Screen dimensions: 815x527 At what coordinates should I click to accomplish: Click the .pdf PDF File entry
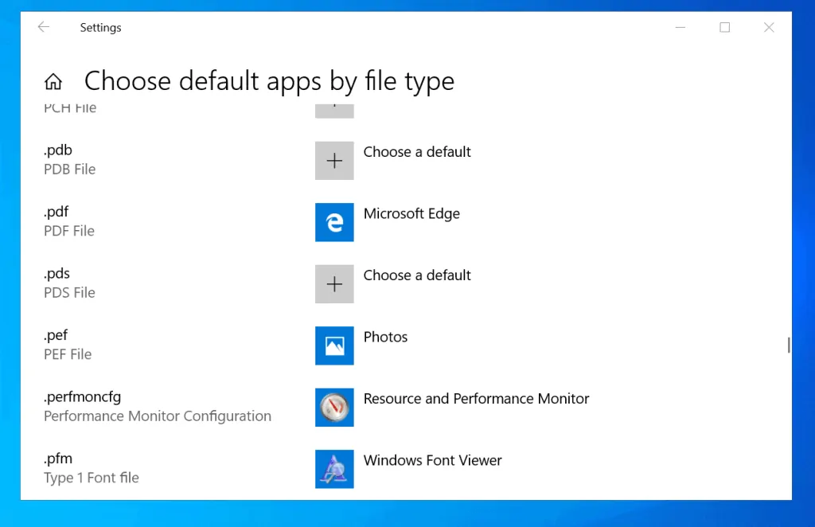click(x=69, y=221)
